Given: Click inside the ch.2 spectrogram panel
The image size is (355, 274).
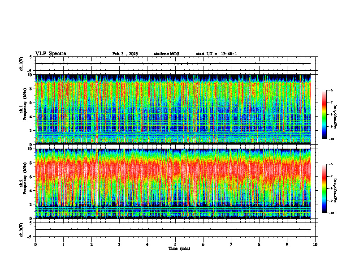Looking at the screenshot, I should (x=173, y=184).
